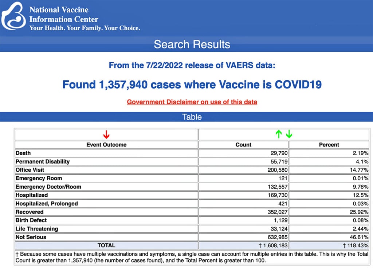Click the Permanent Disability row label
Image resolution: width=373 pixels, height=268 pixels.
coord(43,161)
